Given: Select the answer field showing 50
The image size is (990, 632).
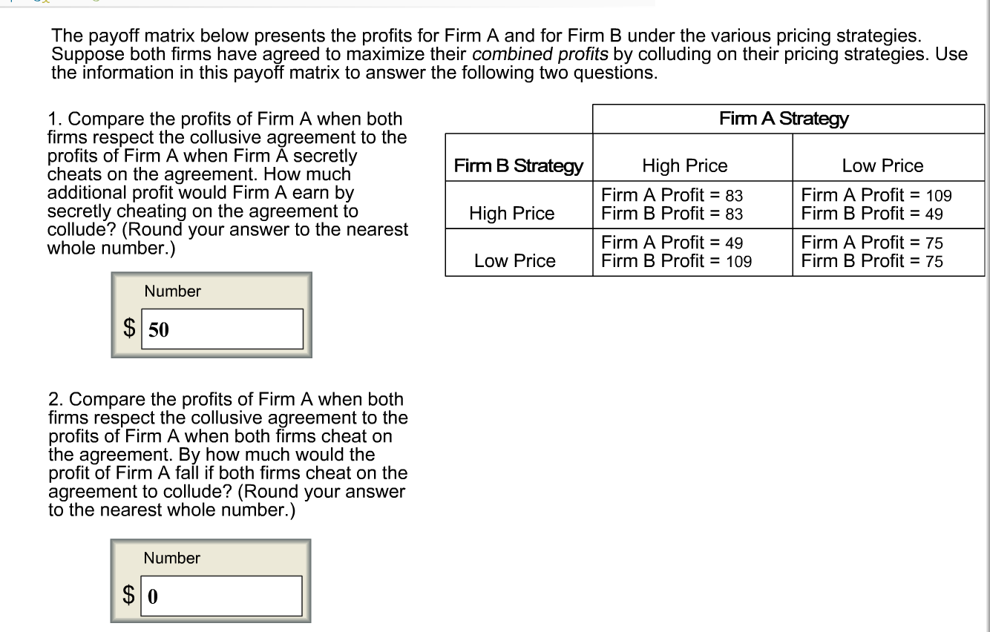Looking at the screenshot, I should tap(221, 329).
